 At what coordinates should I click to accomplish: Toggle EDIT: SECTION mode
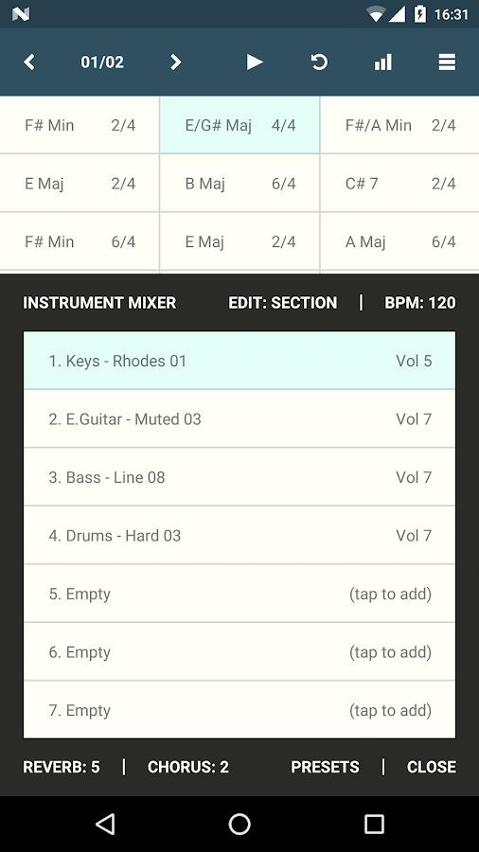click(x=282, y=303)
